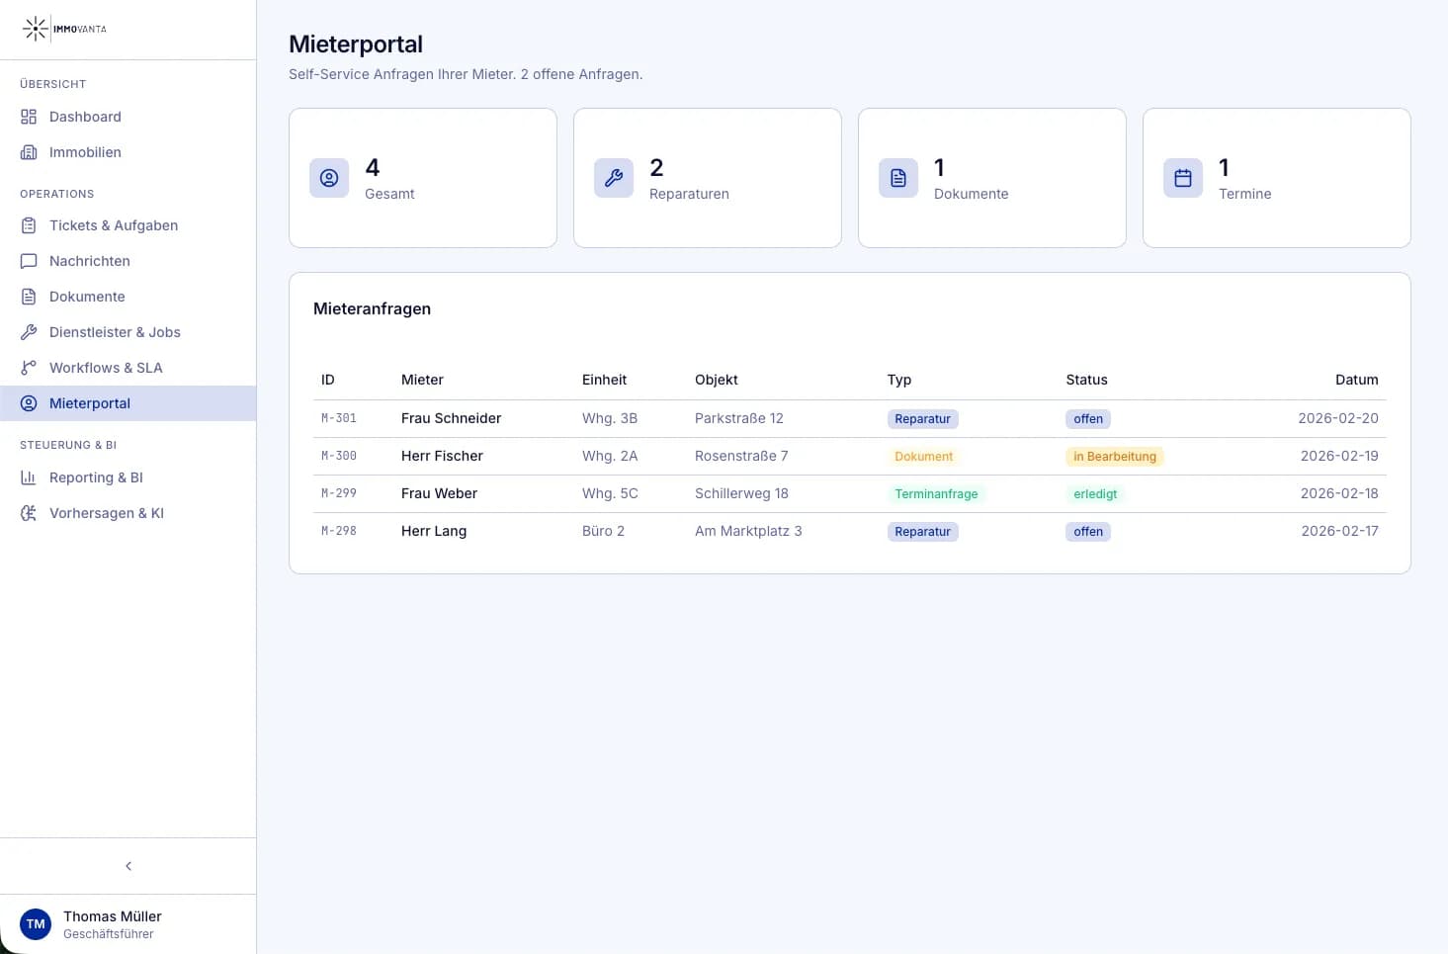1448x954 pixels.
Task: Click the ImmoVanta logo
Action: pyautogui.click(x=63, y=29)
